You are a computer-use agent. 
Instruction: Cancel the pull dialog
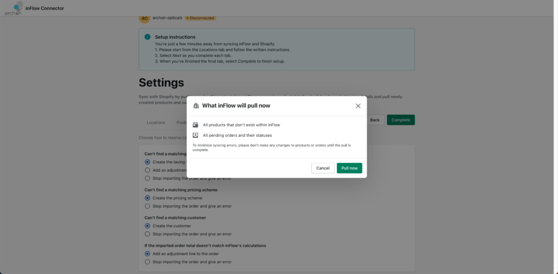tap(323, 168)
